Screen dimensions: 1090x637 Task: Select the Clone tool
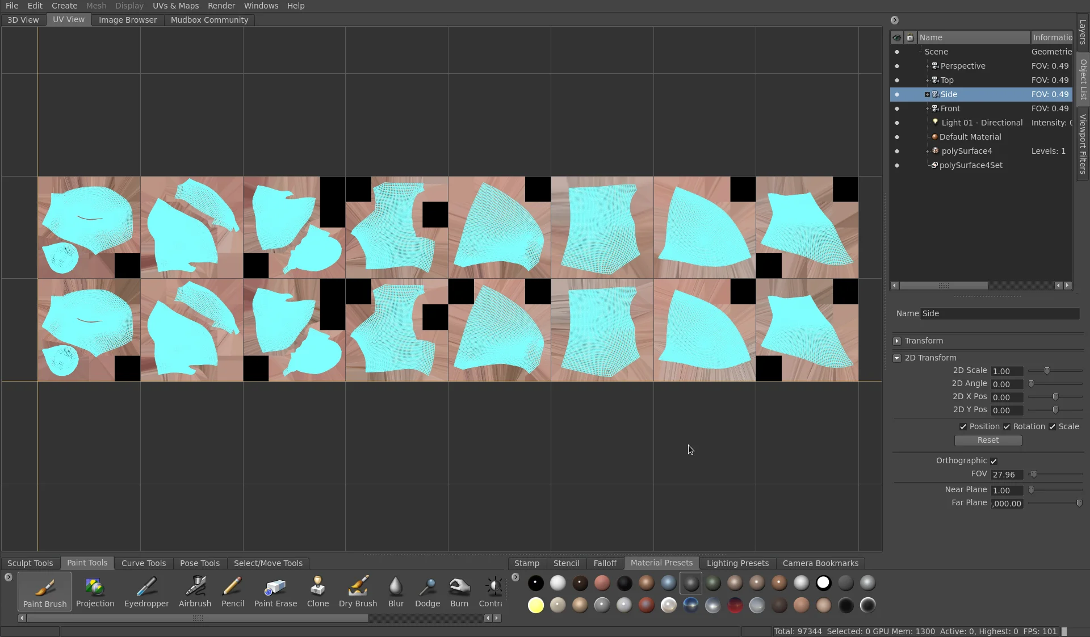pyautogui.click(x=318, y=591)
